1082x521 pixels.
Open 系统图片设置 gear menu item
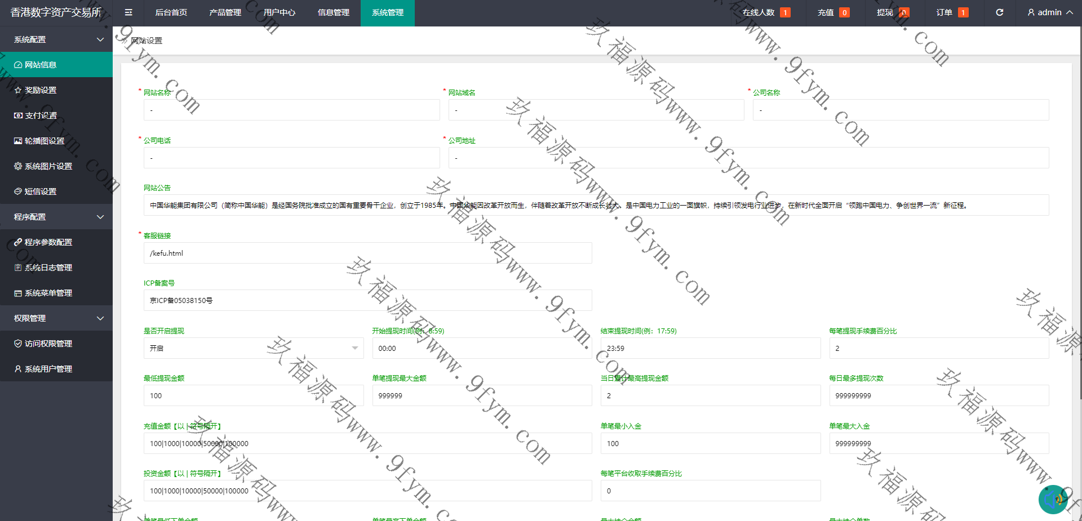(x=48, y=166)
